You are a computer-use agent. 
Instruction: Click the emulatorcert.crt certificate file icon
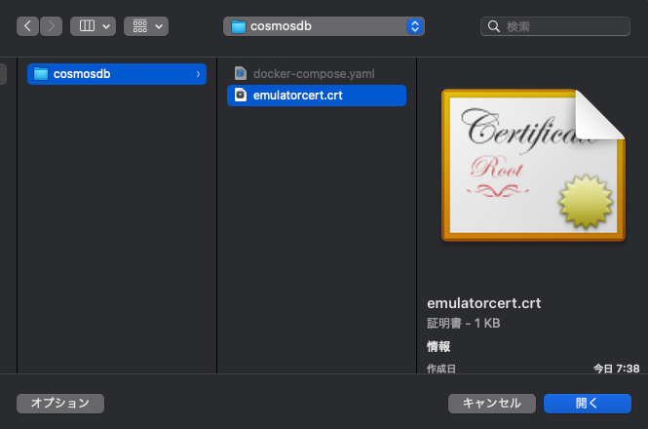(x=241, y=96)
